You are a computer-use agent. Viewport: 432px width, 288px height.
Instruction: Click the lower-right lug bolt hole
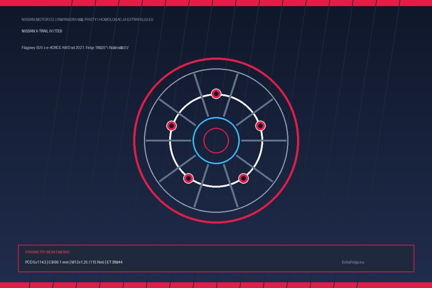(243, 178)
